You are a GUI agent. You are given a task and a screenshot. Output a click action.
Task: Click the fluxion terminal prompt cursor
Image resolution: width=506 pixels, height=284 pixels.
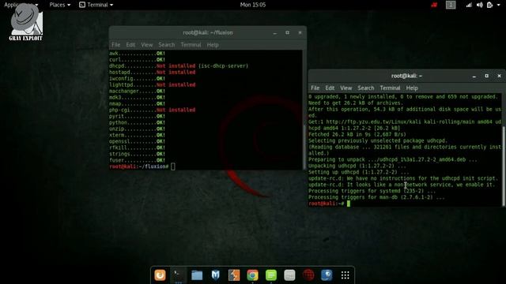(x=173, y=166)
